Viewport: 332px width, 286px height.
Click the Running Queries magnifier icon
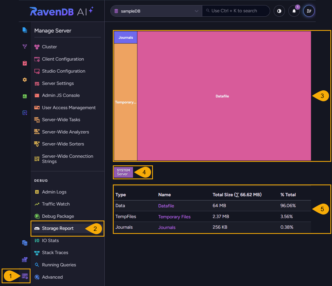37,265
